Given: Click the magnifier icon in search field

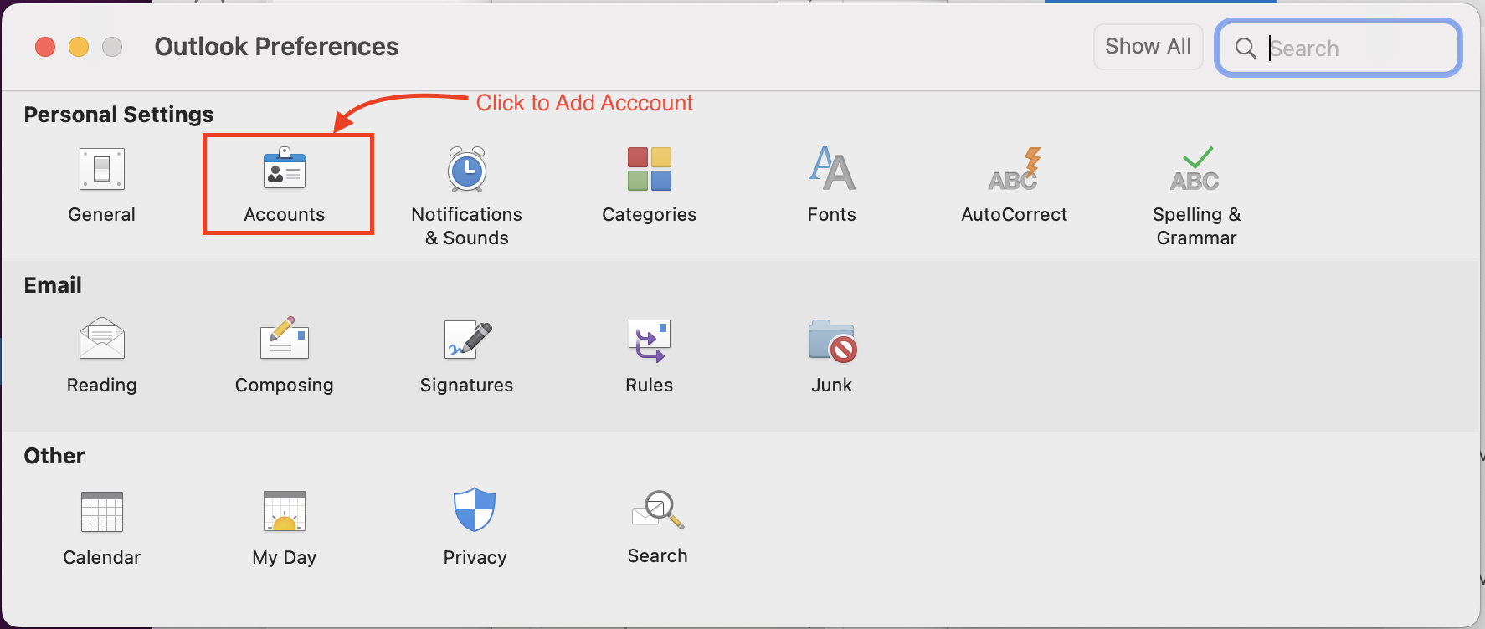Looking at the screenshot, I should point(1246,49).
